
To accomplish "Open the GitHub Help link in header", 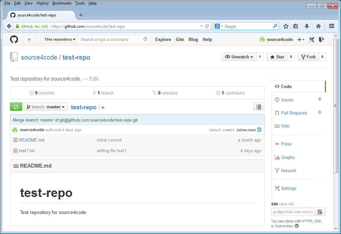I will [x=207, y=39].
